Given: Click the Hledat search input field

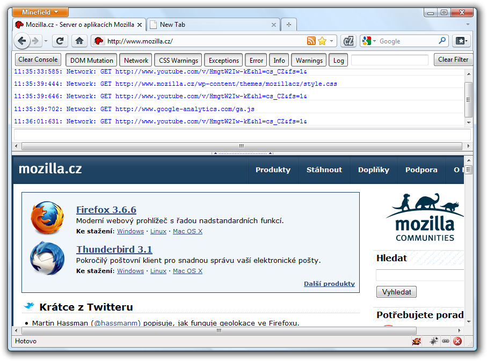Looking at the screenshot, I should click(420, 275).
